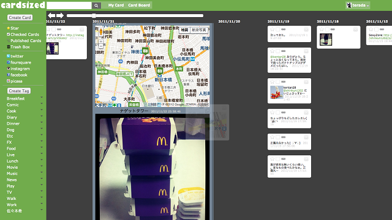Click the Create Card button
Viewport: 392px width, 220px height.
[x=20, y=18]
